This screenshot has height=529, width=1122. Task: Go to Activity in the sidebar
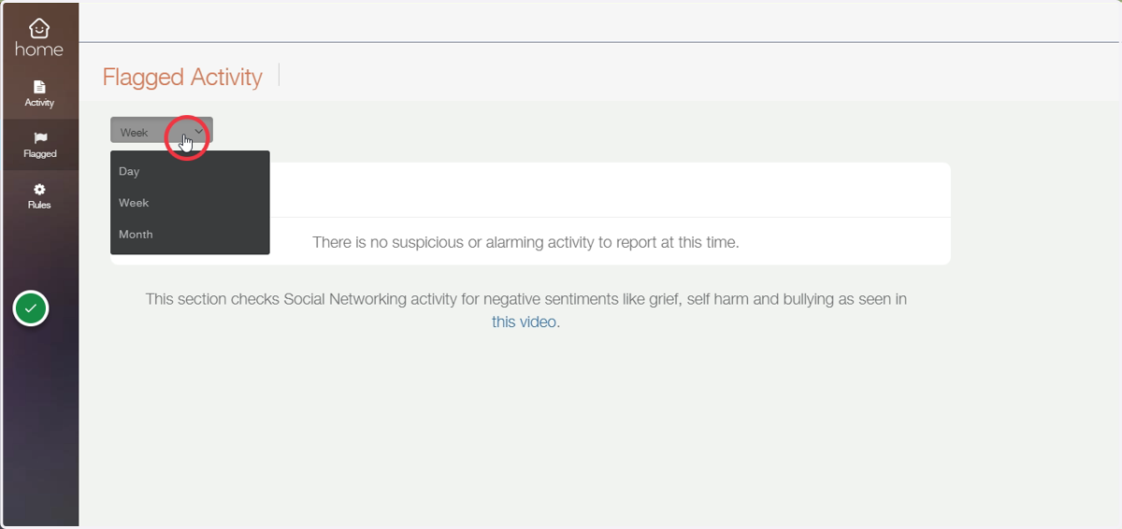tap(39, 93)
